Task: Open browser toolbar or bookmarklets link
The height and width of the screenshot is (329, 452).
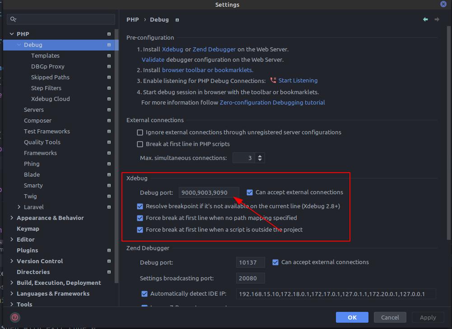Action: 208,70
